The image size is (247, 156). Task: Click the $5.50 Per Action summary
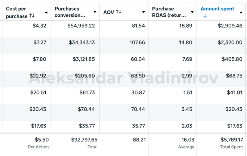click(x=42, y=140)
